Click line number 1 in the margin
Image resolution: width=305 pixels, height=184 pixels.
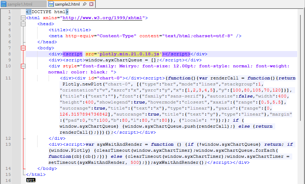10,12
